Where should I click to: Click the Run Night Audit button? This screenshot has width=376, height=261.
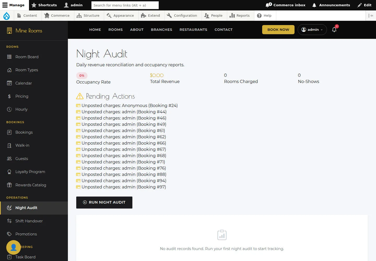click(x=104, y=203)
